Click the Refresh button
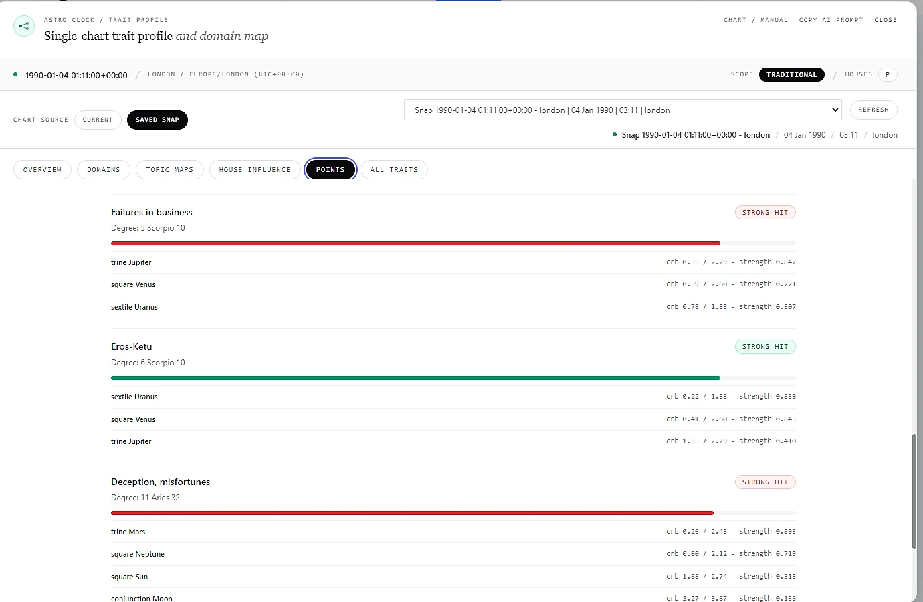 click(x=874, y=110)
